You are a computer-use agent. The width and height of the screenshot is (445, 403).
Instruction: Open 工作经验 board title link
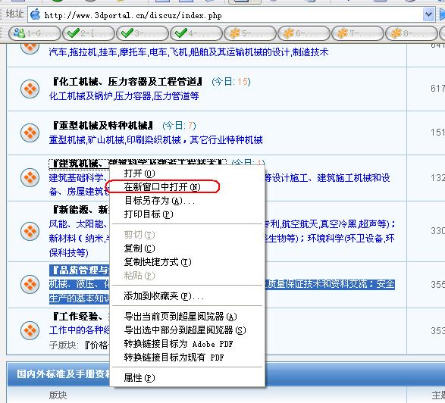pyautogui.click(x=81, y=316)
